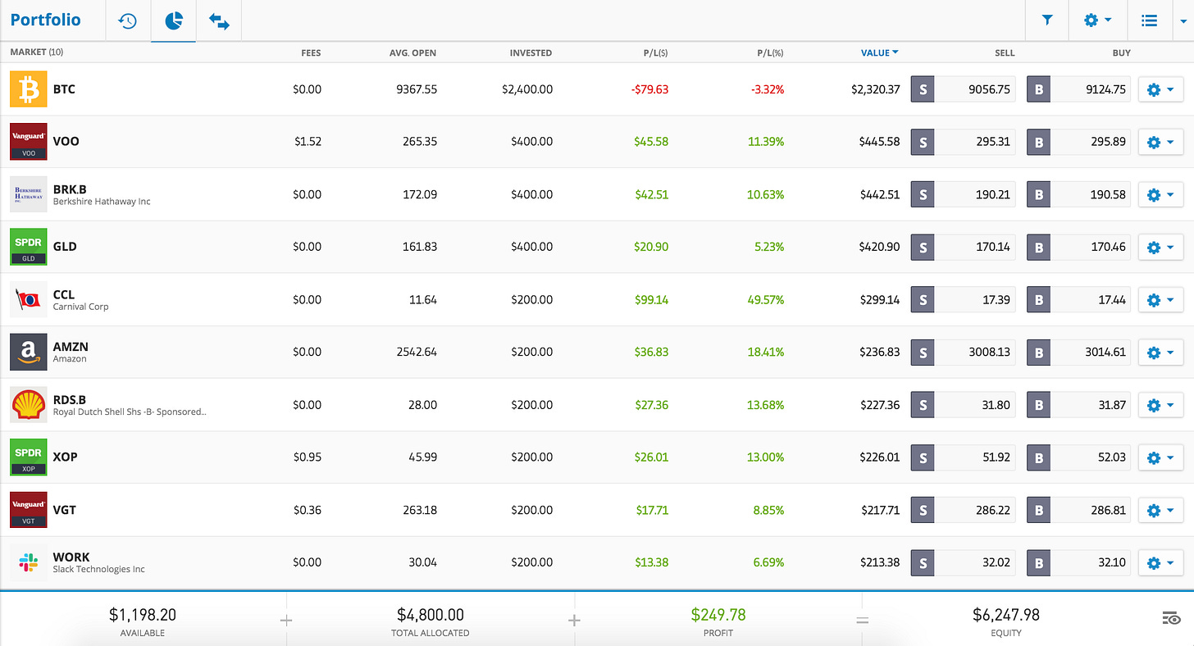Open the GLD row gear dropdown
This screenshot has width=1194, height=646.
click(x=1160, y=247)
